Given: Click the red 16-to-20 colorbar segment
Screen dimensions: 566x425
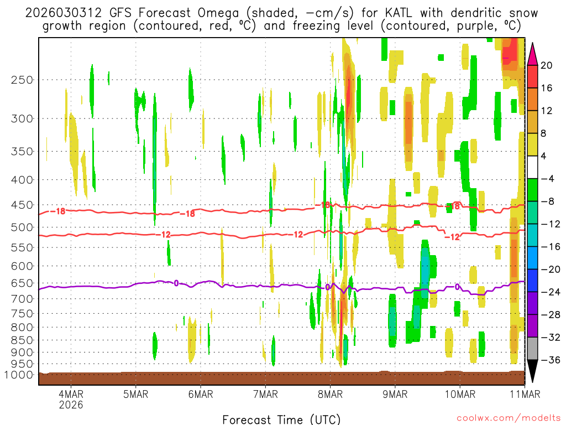Looking at the screenshot, I should pyautogui.click(x=532, y=76).
